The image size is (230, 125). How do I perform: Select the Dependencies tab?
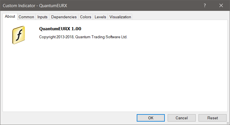64,17
